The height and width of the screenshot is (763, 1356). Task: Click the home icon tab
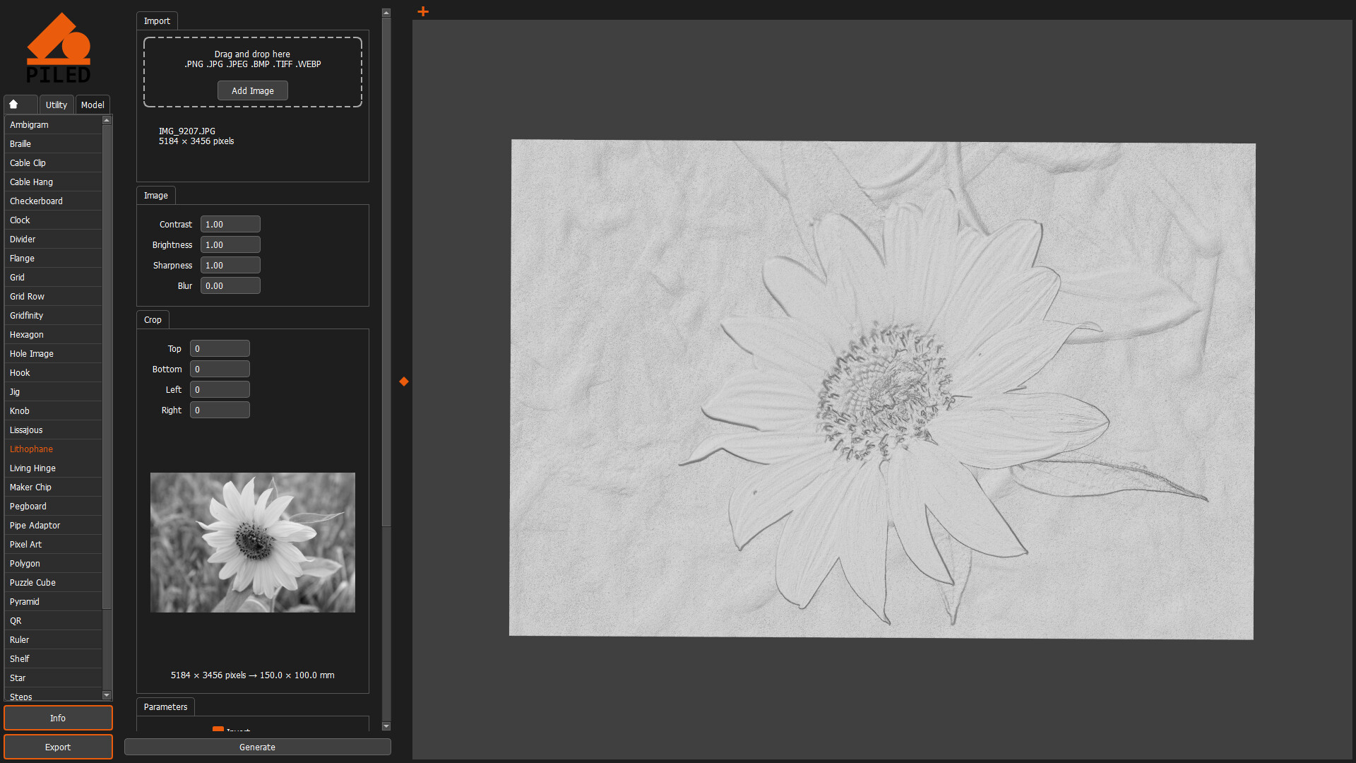tap(20, 104)
